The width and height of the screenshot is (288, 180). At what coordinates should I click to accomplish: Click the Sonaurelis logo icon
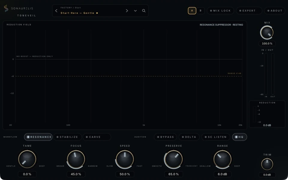[6, 8]
